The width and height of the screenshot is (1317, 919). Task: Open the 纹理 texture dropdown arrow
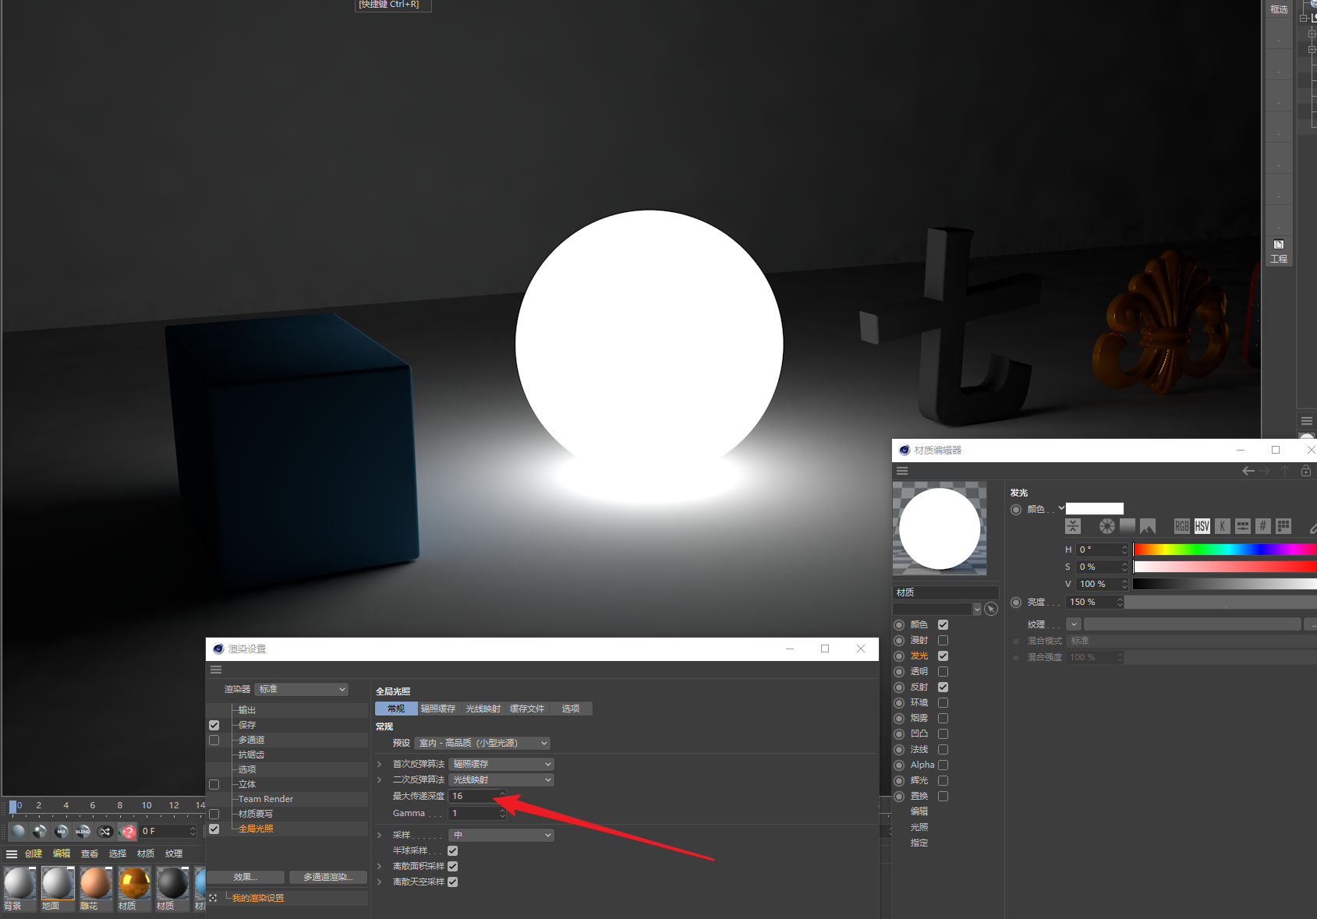click(x=1074, y=624)
